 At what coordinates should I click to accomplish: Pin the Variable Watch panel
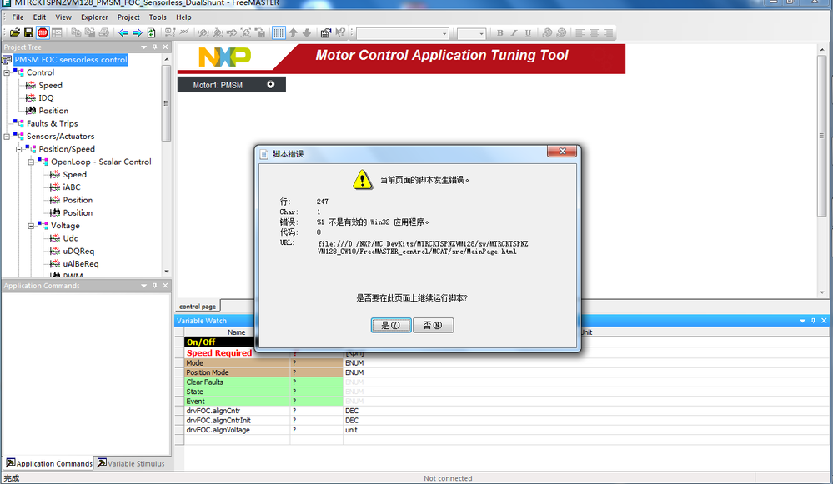[813, 321]
